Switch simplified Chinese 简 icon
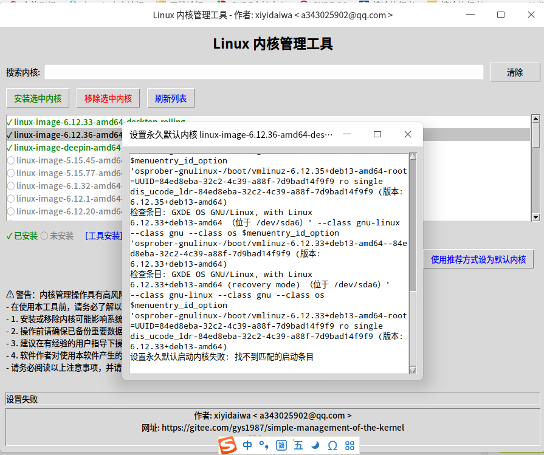The image size is (544, 455). [281, 445]
